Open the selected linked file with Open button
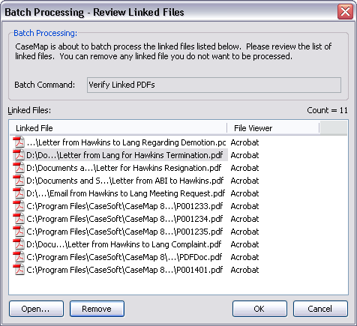Viewport: 357px width, 326px height. 36,309
